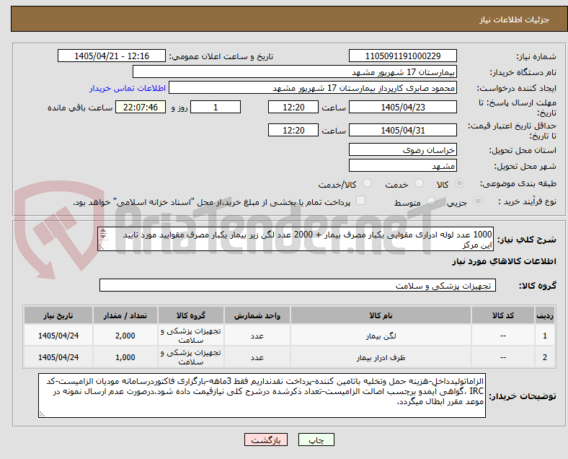This screenshot has width=568, height=459.
Task: Click the نام کالا column header
Action: 381,315
